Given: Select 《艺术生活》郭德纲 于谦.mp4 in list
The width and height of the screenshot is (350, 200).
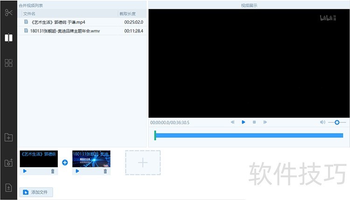Looking at the screenshot, I should coord(82,22).
